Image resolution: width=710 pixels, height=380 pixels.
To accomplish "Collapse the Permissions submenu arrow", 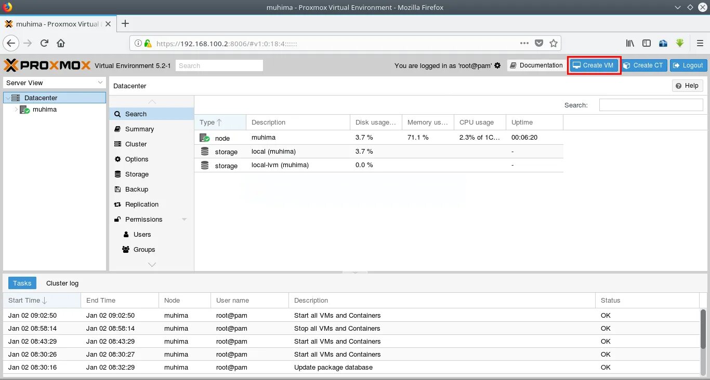I will click(x=184, y=220).
